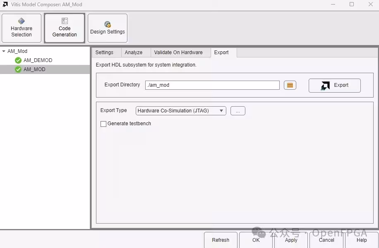Open the Validate On Hardware tab

(x=178, y=52)
